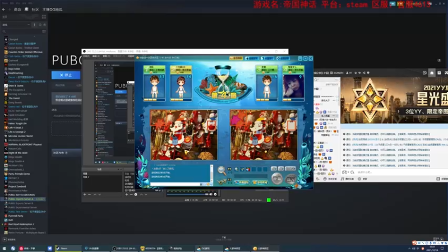Select Project Zomboid in library
Screen dimensions: 448x252
(x=17, y=186)
